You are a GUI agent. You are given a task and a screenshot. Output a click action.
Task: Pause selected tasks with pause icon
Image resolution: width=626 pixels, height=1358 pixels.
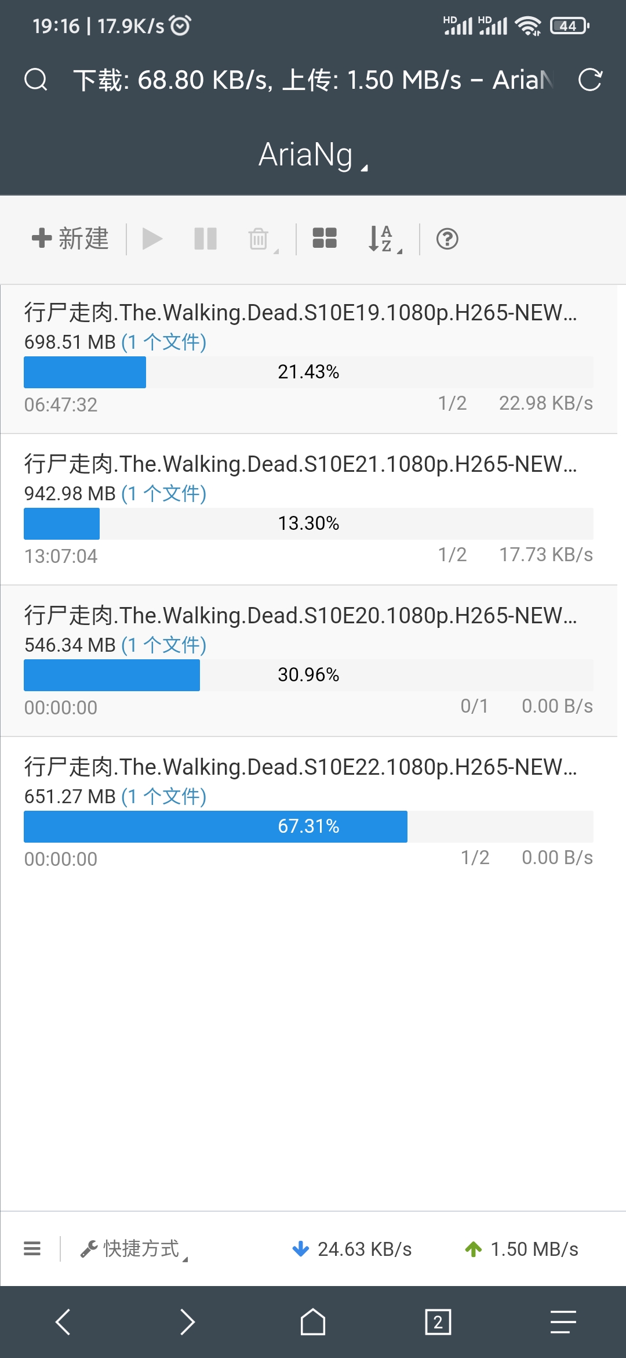pos(206,239)
